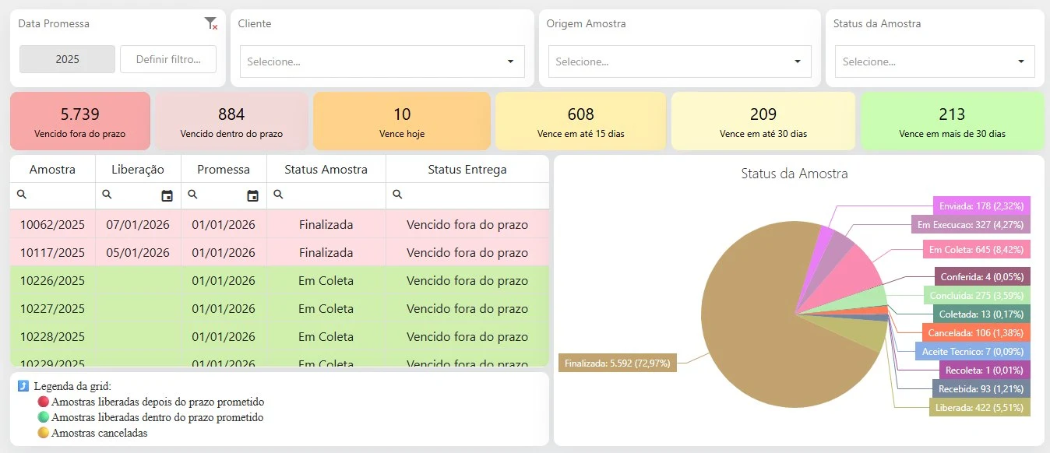Open calendar picker in Liberação column filter
Image resolution: width=1050 pixels, height=453 pixels.
167,196
